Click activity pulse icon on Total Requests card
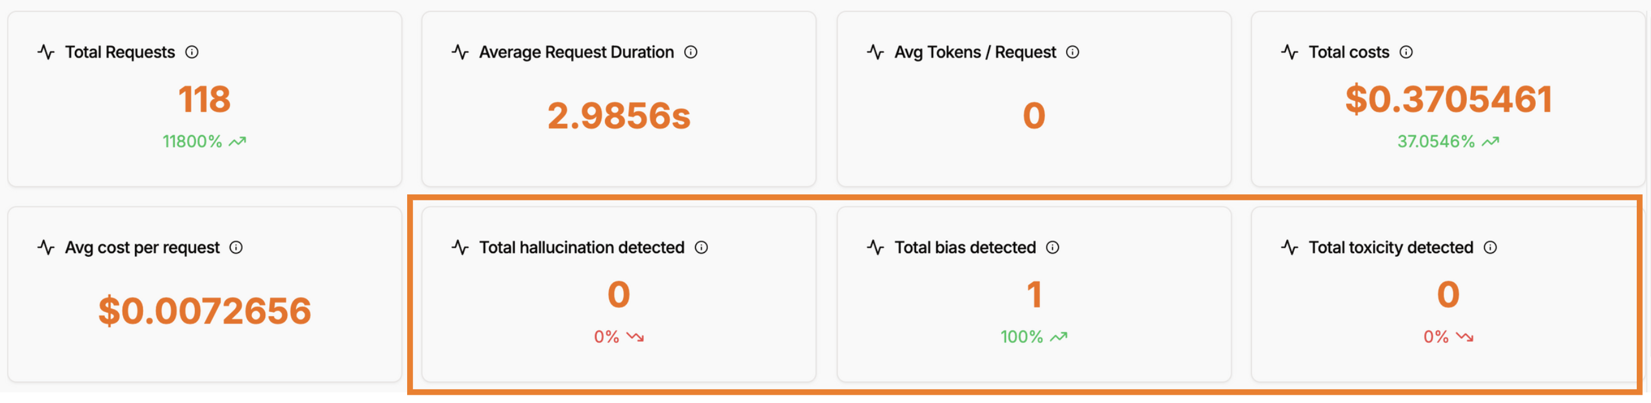1651x403 pixels. (46, 52)
